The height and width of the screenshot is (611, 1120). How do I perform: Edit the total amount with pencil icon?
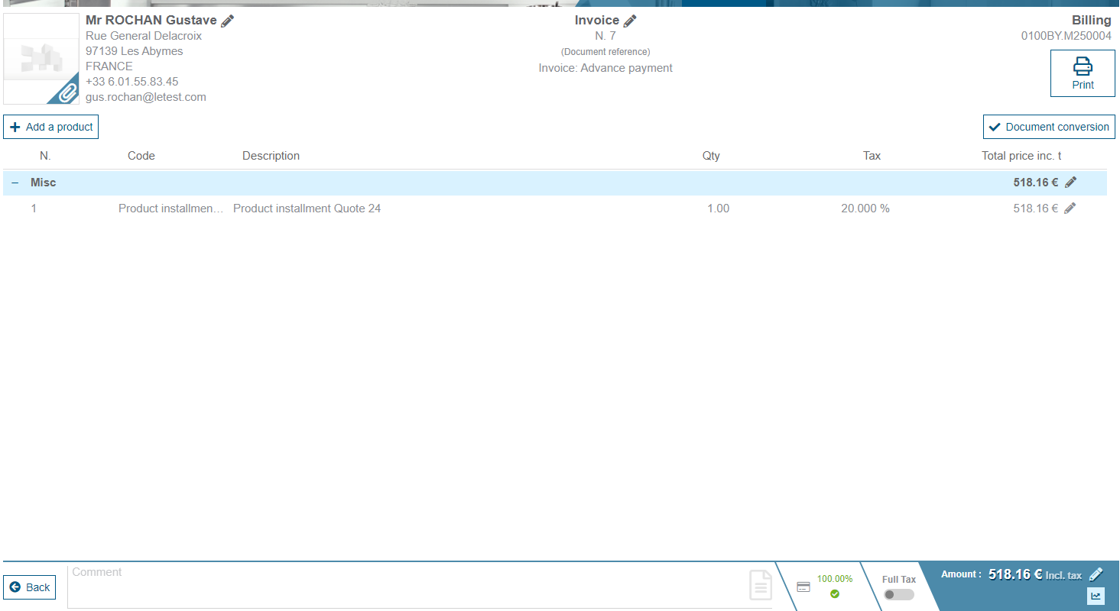(x=1096, y=574)
